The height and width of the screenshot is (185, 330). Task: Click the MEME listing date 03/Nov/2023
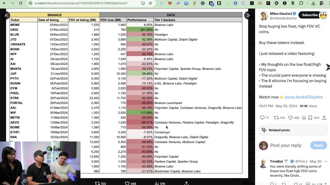pos(53,25)
